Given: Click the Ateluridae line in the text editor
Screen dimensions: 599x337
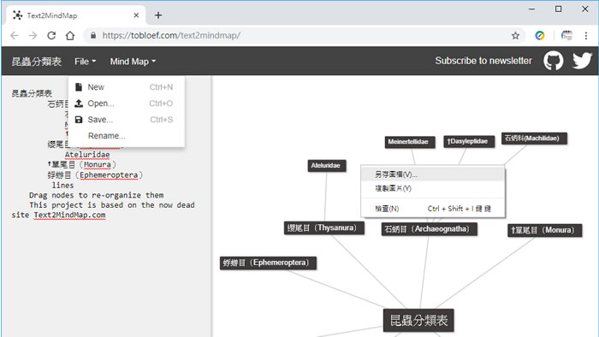Looking at the screenshot, I should pos(87,155).
